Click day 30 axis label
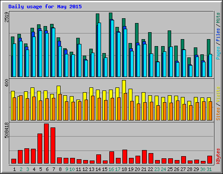The height and width of the screenshot is (174, 223). pyautogui.click(x=203, y=169)
